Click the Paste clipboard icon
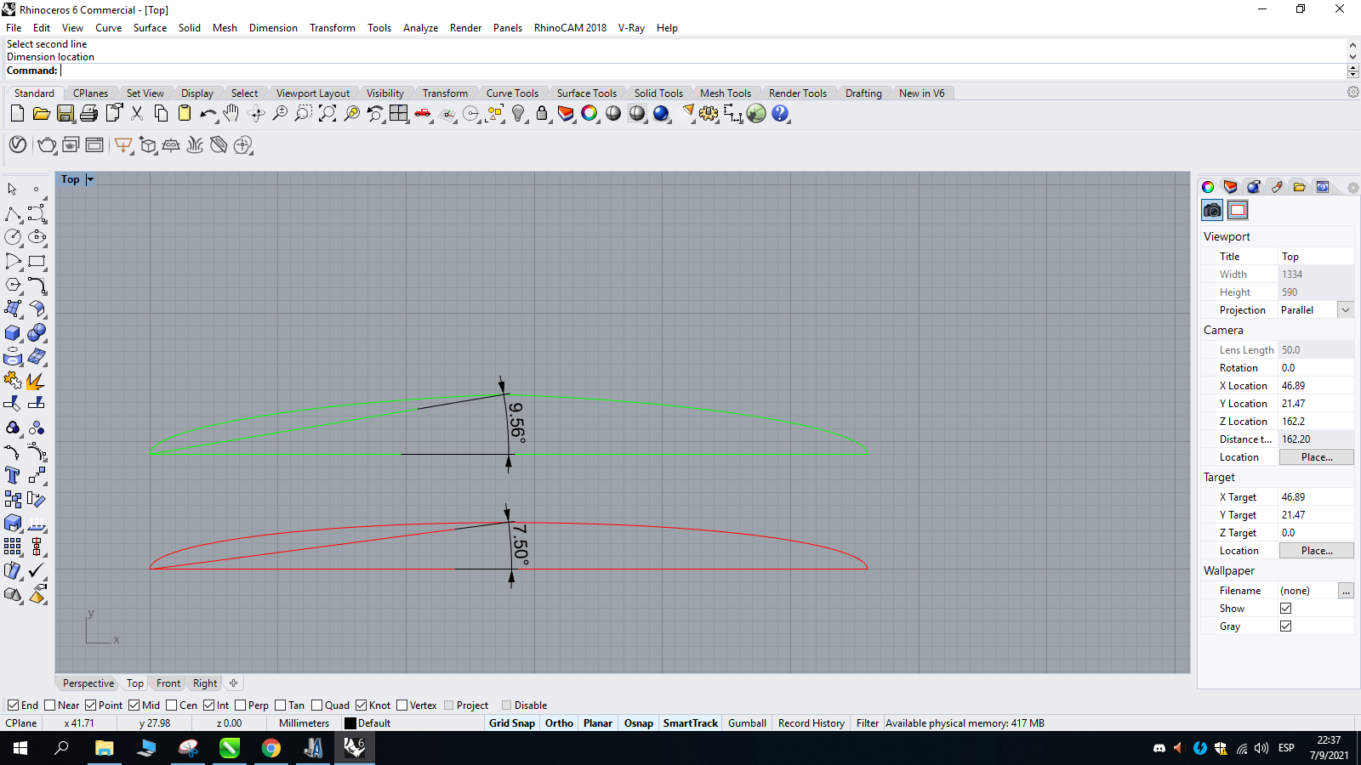 click(x=184, y=113)
